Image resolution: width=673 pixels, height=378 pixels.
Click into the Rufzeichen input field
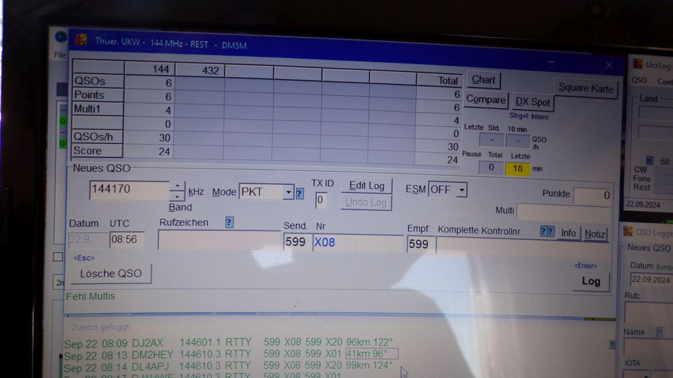click(219, 241)
